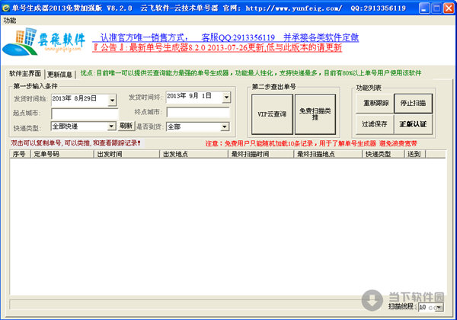Click the 免费扫描类推 button

[x=315, y=114]
